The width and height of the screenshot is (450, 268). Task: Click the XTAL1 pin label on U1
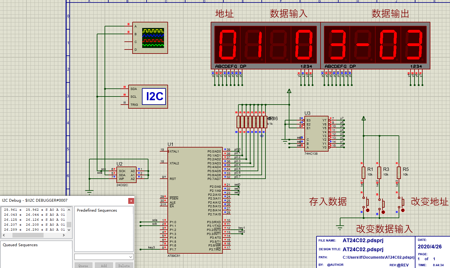(x=174, y=152)
